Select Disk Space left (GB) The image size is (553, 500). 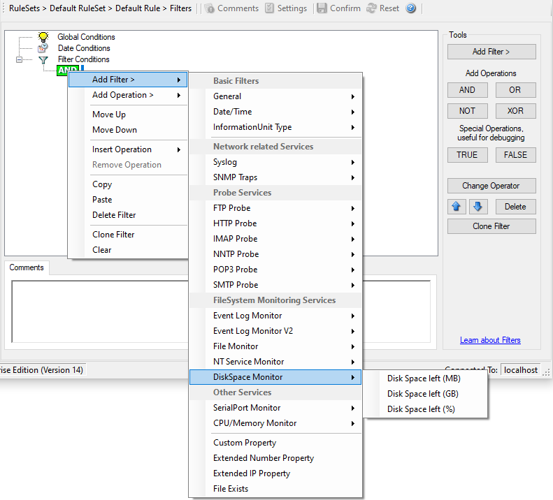point(422,394)
